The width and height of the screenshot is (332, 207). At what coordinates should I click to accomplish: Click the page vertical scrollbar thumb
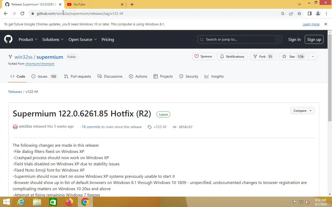tap(330, 78)
